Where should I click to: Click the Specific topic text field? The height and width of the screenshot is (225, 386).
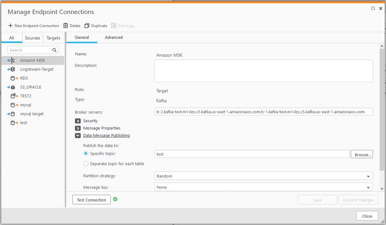click(x=252, y=154)
